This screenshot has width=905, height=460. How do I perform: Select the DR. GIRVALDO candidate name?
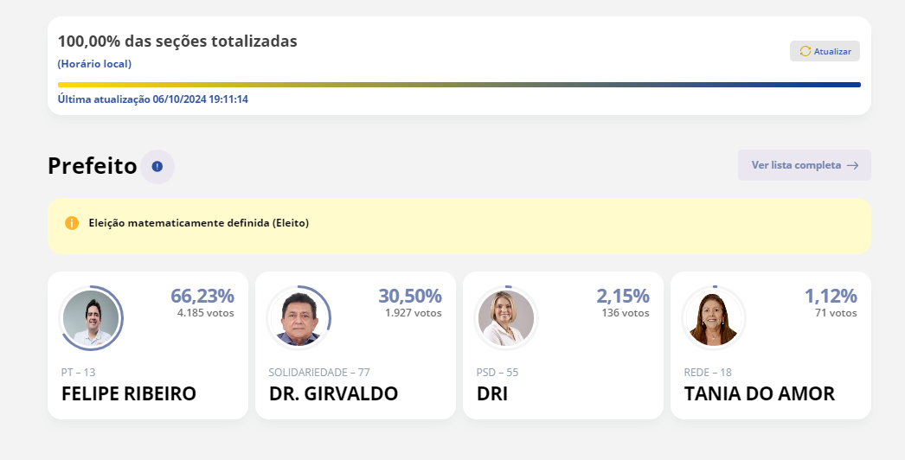pos(333,394)
